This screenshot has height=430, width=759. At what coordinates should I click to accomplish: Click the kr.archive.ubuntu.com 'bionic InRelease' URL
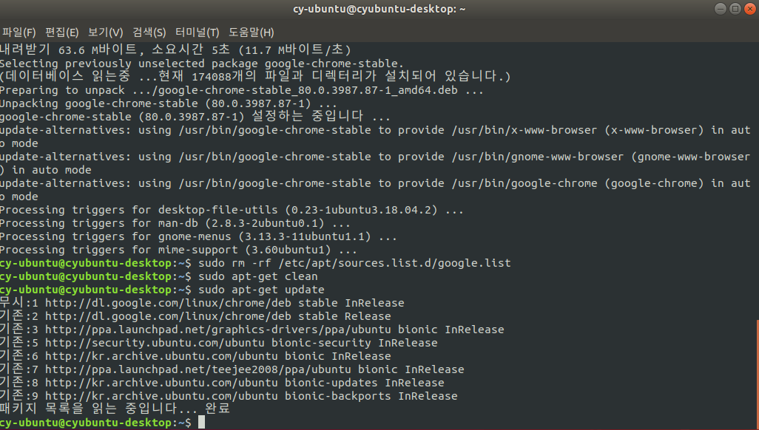click(217, 356)
